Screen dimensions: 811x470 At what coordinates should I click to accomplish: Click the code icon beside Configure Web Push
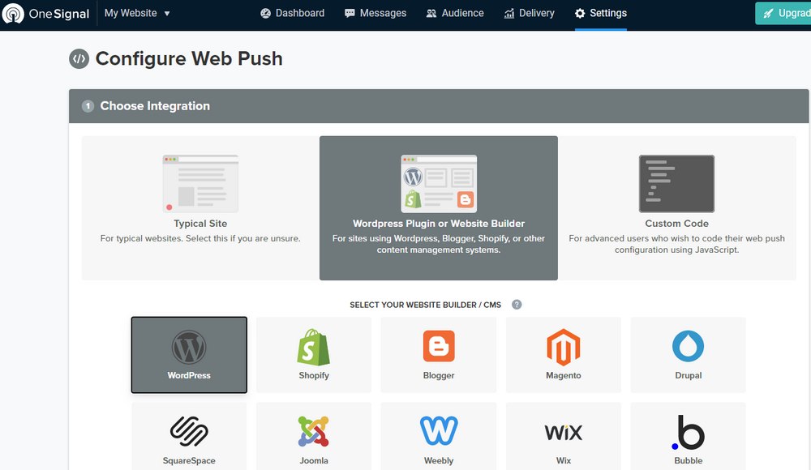79,59
